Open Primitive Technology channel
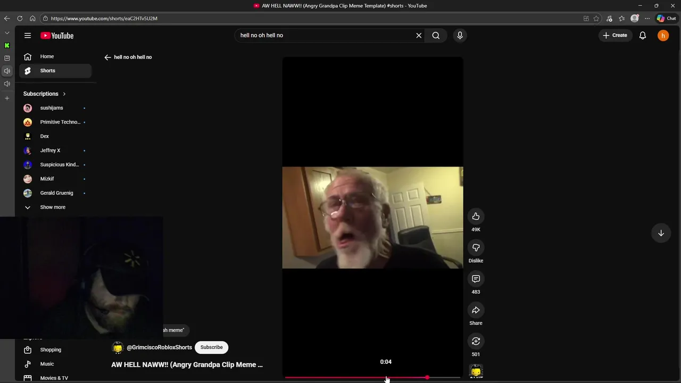Image resolution: width=681 pixels, height=383 pixels. tap(55, 122)
